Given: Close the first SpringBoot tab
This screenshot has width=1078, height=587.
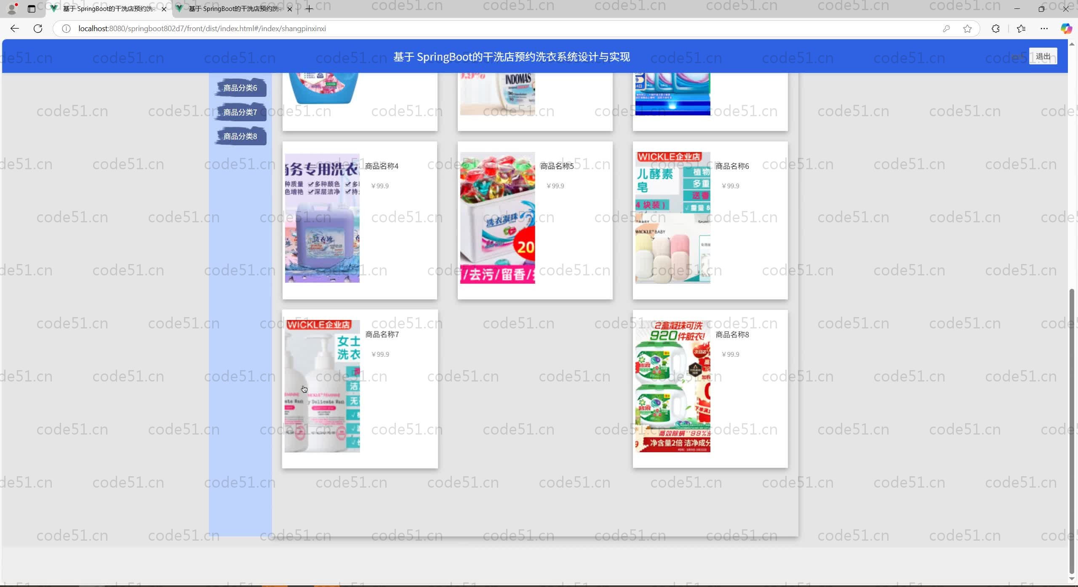Looking at the screenshot, I should [164, 9].
